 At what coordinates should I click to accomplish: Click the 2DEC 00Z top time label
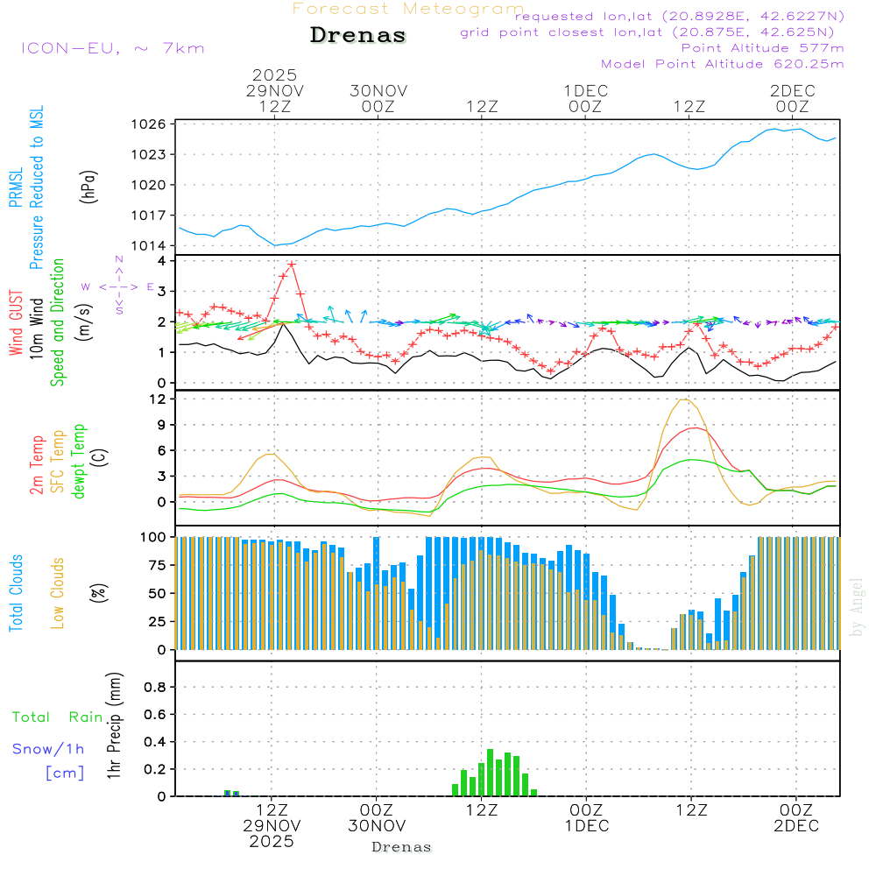(792, 98)
